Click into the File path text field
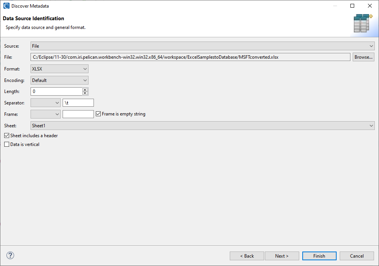This screenshot has height=266, width=379. pyautogui.click(x=190, y=57)
